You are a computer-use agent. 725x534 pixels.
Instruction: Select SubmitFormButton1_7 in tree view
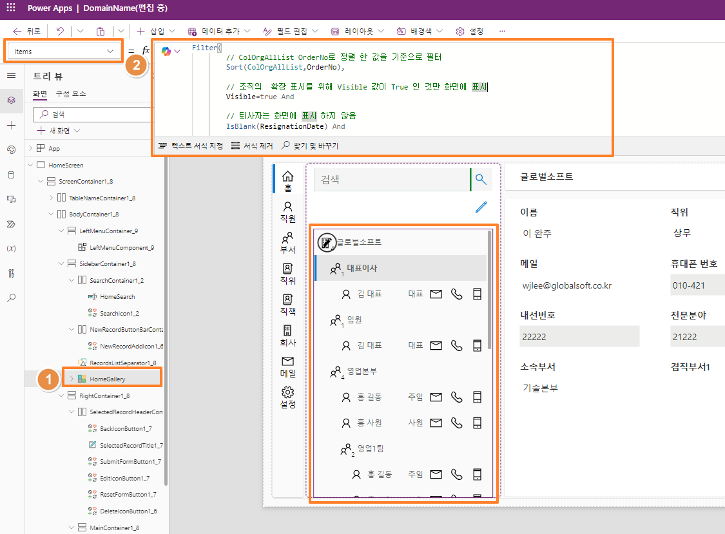point(125,461)
